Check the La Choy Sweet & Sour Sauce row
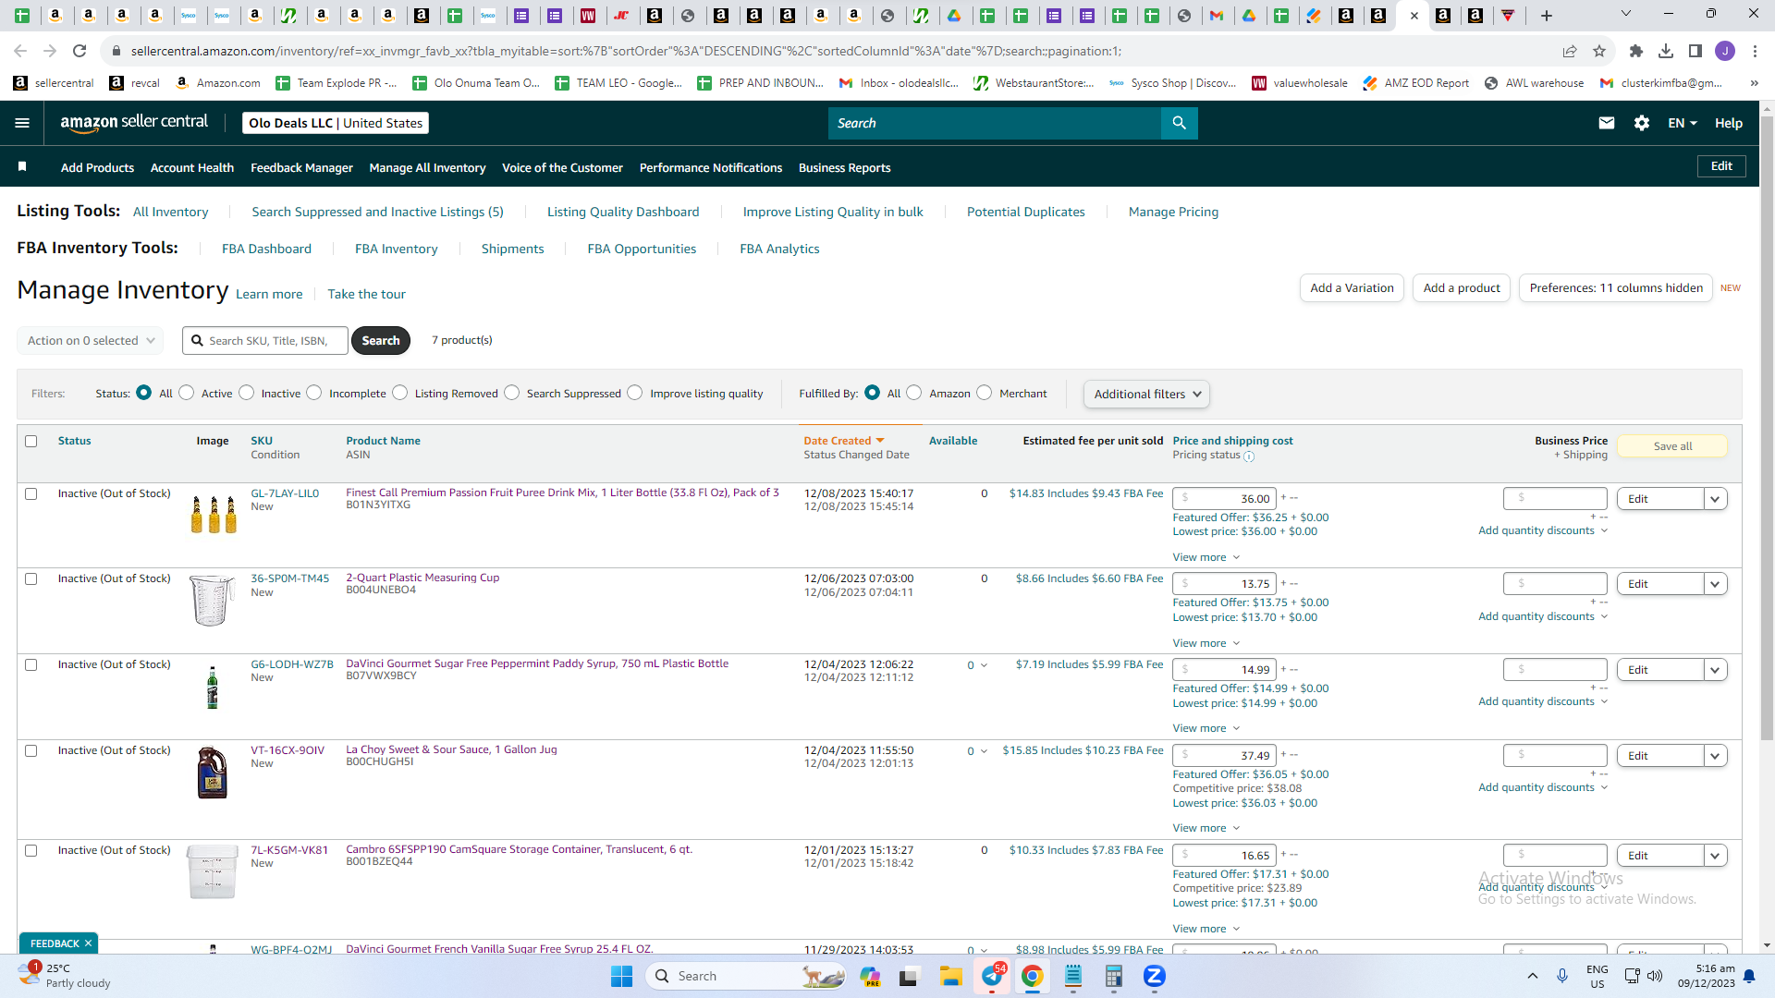This screenshot has width=1775, height=998. click(x=31, y=750)
